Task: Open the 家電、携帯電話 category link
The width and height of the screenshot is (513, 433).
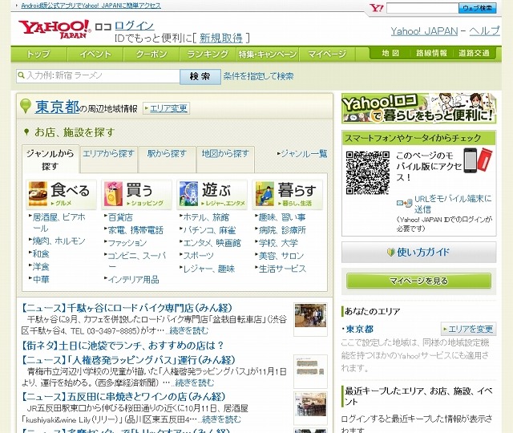Action: [135, 230]
